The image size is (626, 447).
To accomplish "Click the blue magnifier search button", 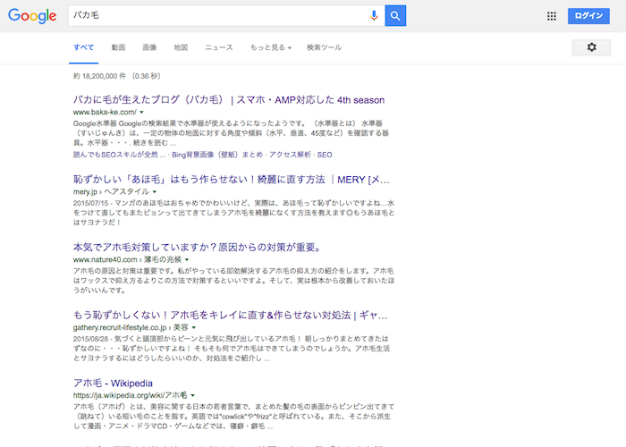I will point(395,15).
